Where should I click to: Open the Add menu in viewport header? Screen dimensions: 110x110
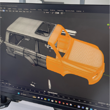13,11
